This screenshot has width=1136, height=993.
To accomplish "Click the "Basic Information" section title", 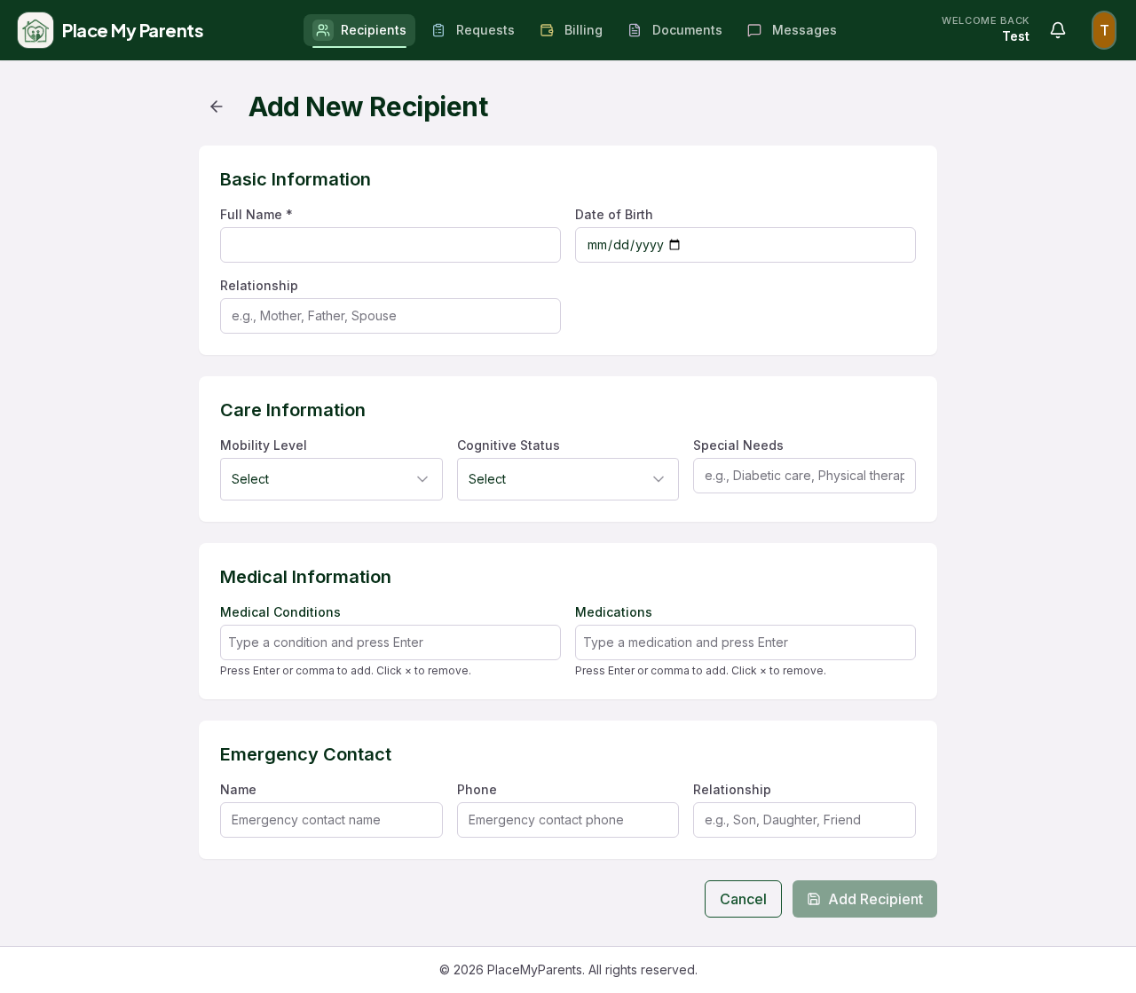I will (296, 179).
